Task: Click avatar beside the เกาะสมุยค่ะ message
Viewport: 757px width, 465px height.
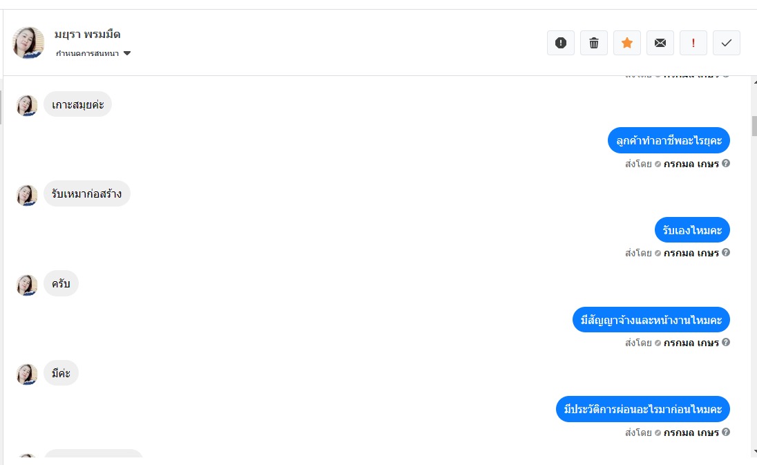Action: (x=27, y=105)
